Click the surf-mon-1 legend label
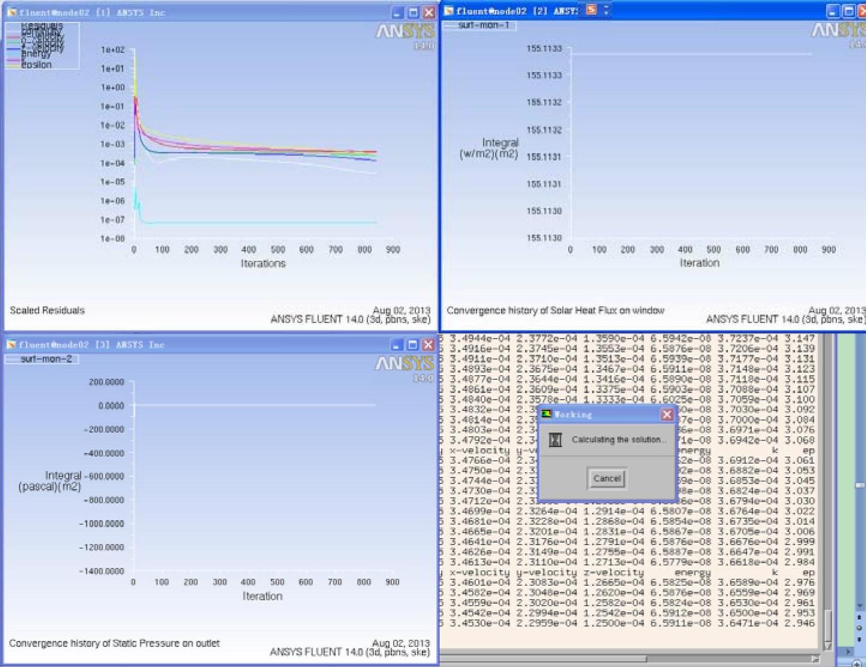Viewport: 866px width, 667px height. 479,25
